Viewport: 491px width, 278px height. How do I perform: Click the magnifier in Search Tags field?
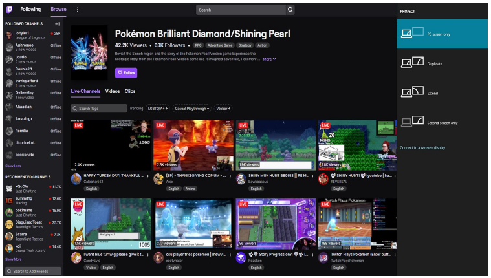(x=75, y=109)
